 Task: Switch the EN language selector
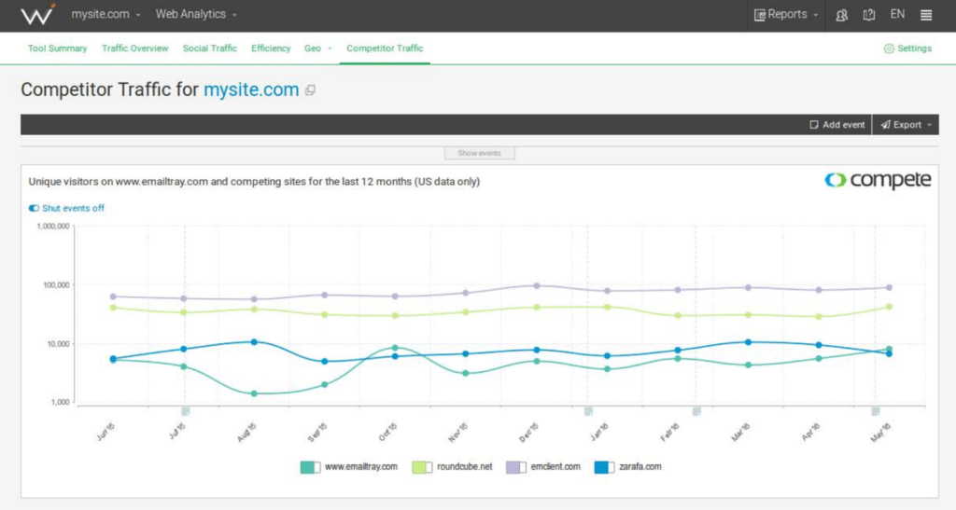[x=897, y=14]
